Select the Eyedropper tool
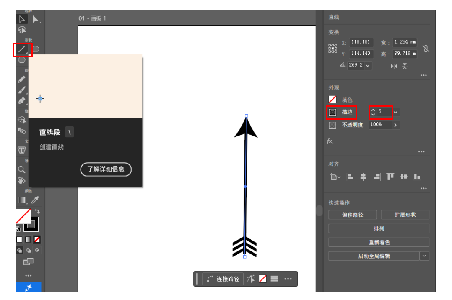The height and width of the screenshot is (300, 452). 36,200
